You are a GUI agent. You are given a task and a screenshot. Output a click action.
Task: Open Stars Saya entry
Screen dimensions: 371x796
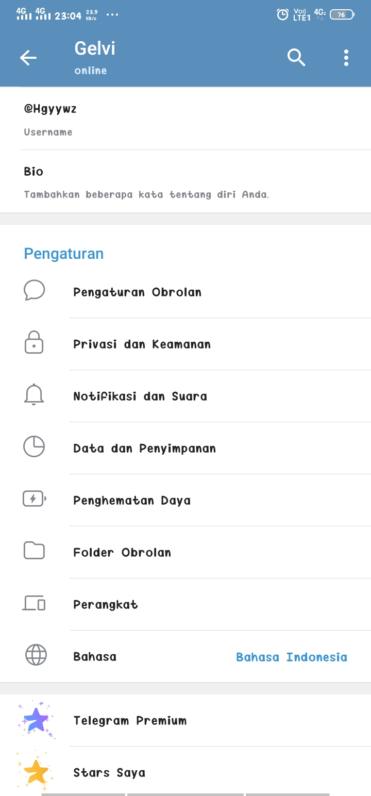click(109, 773)
